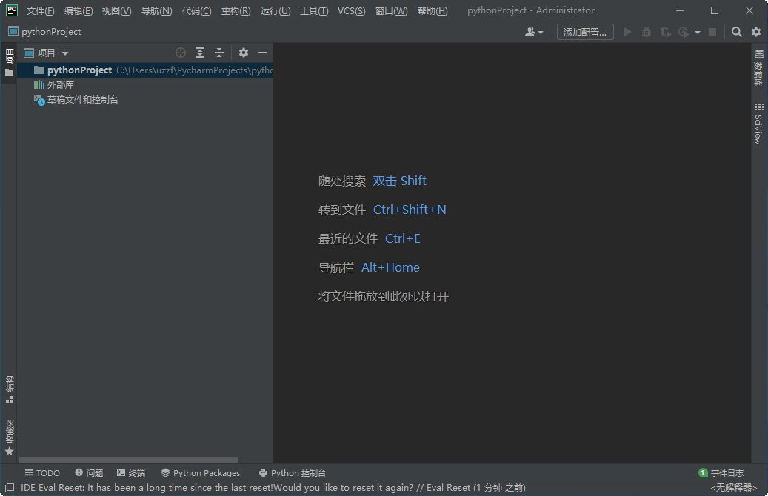The width and height of the screenshot is (768, 496).
Task: Open project panel options gear icon
Action: click(x=244, y=53)
